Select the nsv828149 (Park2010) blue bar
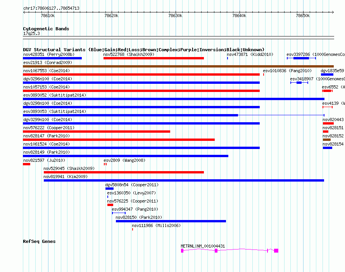This screenshot has height=272, width=345. (x=126, y=156)
